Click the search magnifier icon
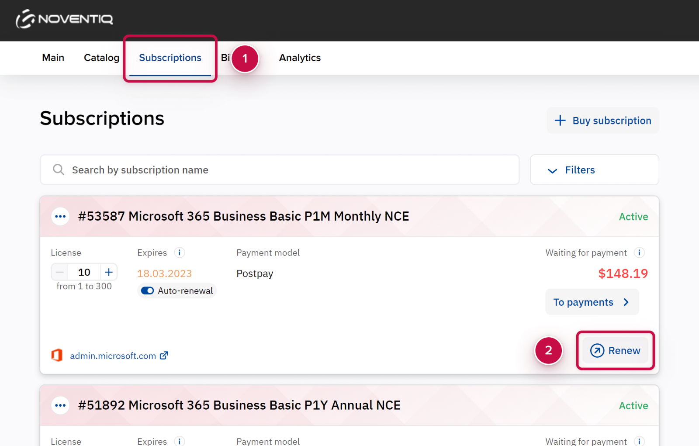Viewport: 699px width, 446px height. click(59, 169)
